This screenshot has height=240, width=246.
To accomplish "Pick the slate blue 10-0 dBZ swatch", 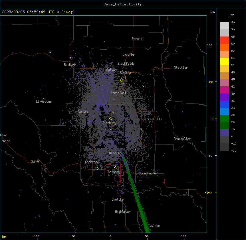I will click(x=224, y=133).
